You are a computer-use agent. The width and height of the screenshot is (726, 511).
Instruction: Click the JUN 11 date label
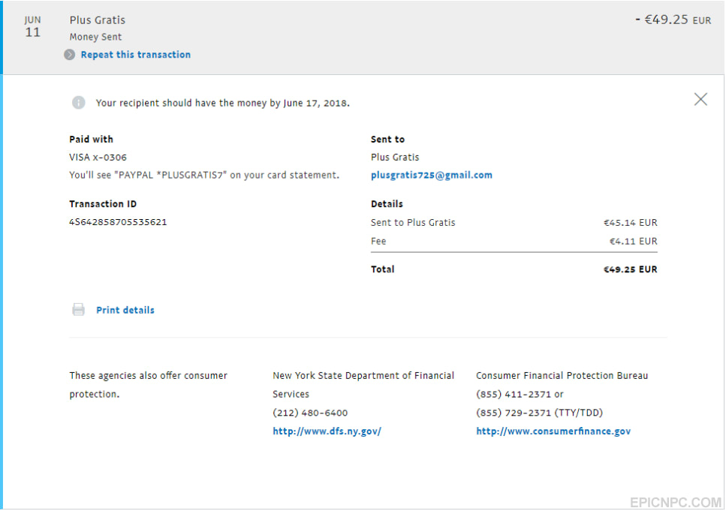pyautogui.click(x=32, y=26)
